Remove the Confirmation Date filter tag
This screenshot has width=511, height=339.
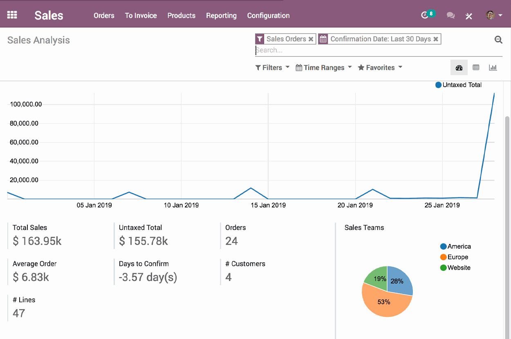(x=436, y=39)
